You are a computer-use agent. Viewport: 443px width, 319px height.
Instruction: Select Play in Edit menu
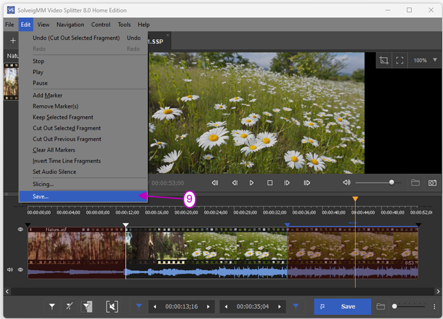click(83, 72)
